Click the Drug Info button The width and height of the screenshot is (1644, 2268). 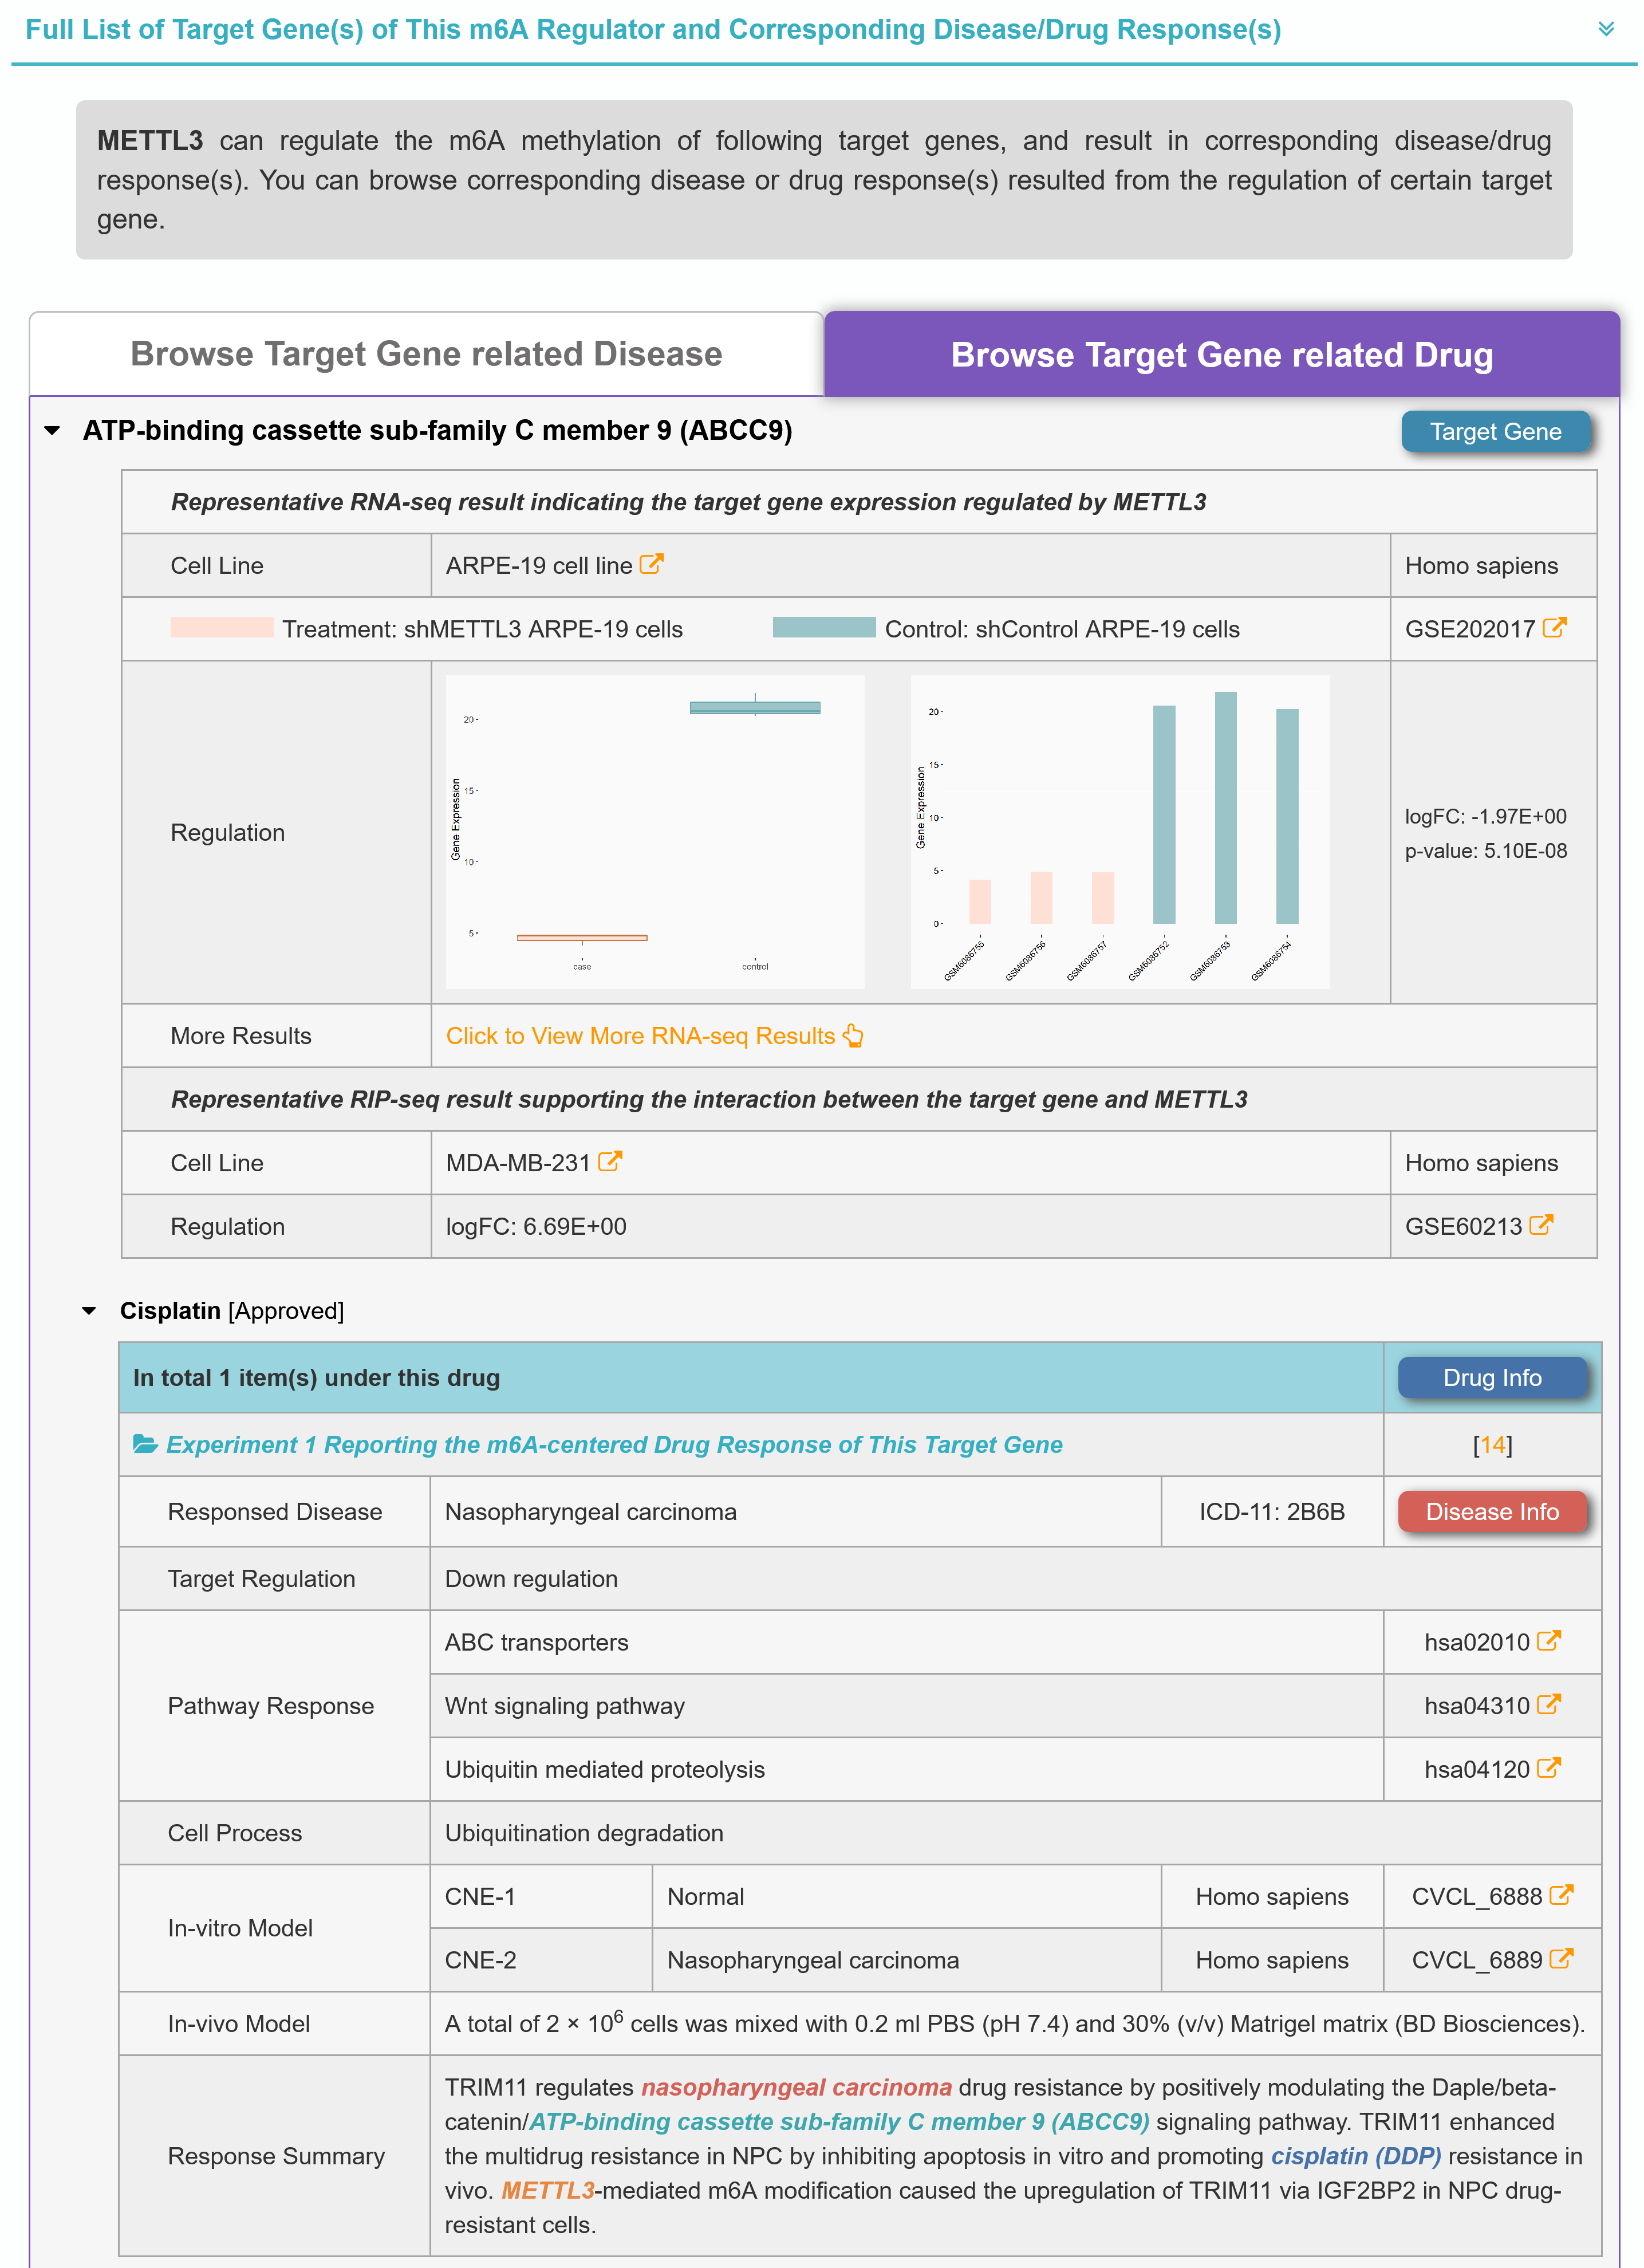click(1492, 1378)
